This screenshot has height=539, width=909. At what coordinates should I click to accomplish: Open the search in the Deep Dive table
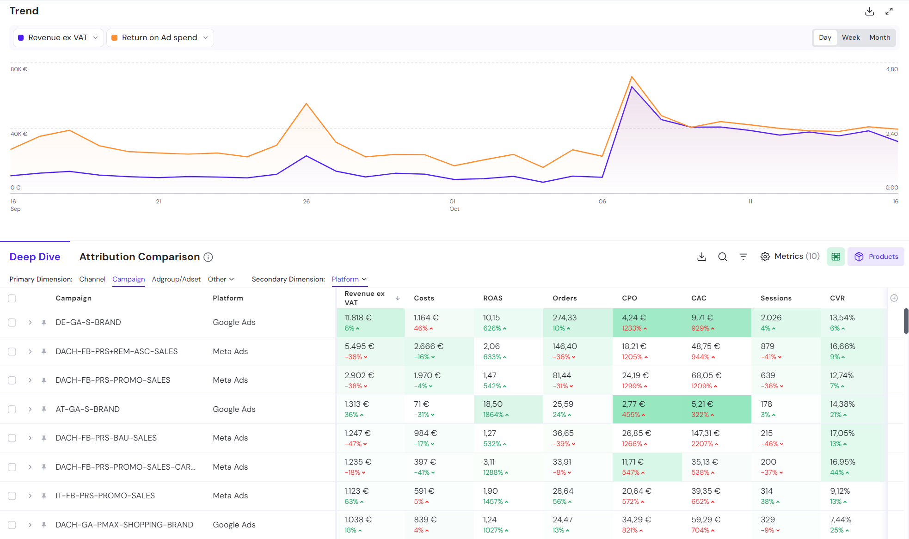pos(722,257)
